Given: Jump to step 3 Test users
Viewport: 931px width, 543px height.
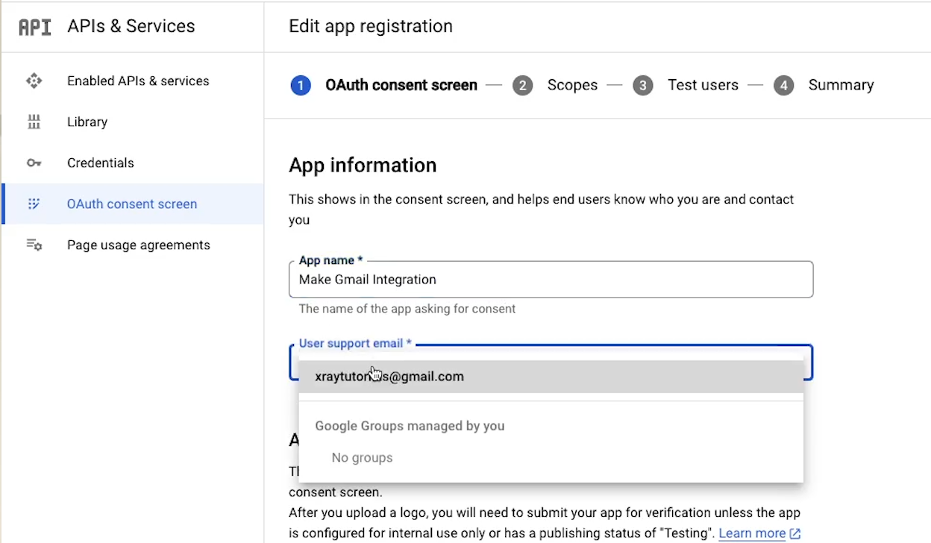Looking at the screenshot, I should [686, 85].
